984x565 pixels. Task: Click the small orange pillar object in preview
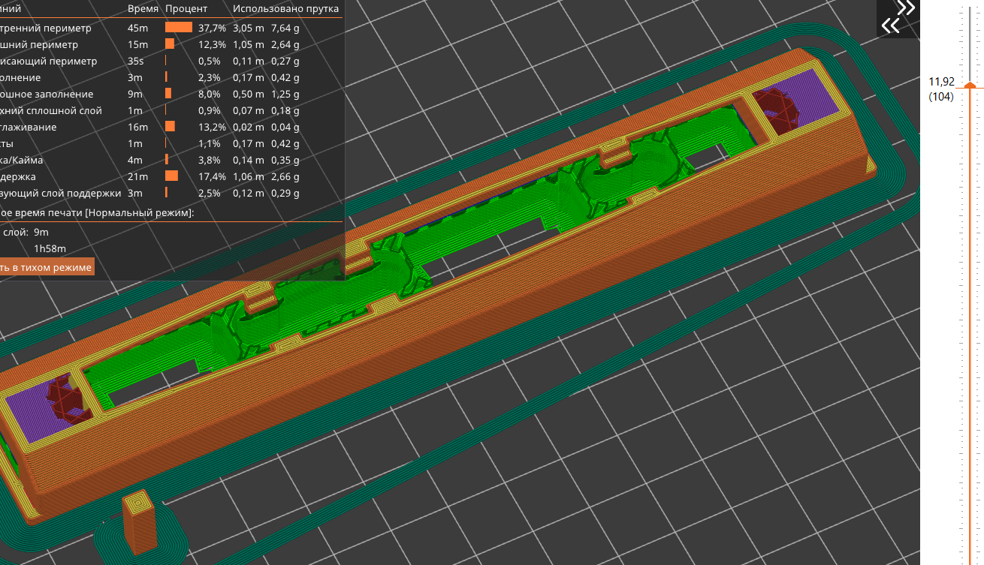139,521
